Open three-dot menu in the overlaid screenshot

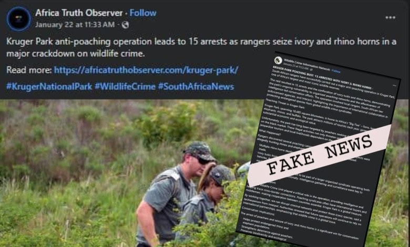[x=394, y=85]
